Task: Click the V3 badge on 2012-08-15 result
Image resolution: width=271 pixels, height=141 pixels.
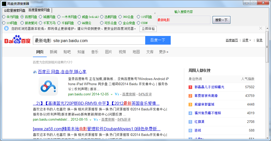Action: point(96,120)
